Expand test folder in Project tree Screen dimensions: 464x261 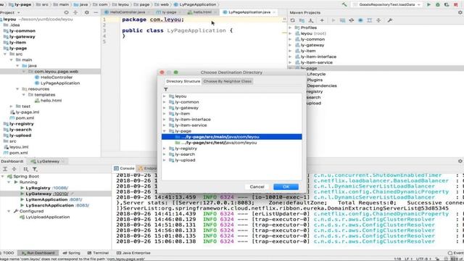[12, 107]
